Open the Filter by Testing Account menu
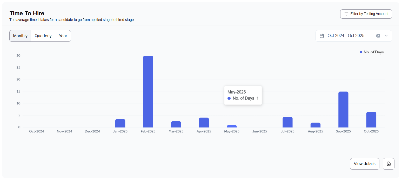 click(x=366, y=14)
